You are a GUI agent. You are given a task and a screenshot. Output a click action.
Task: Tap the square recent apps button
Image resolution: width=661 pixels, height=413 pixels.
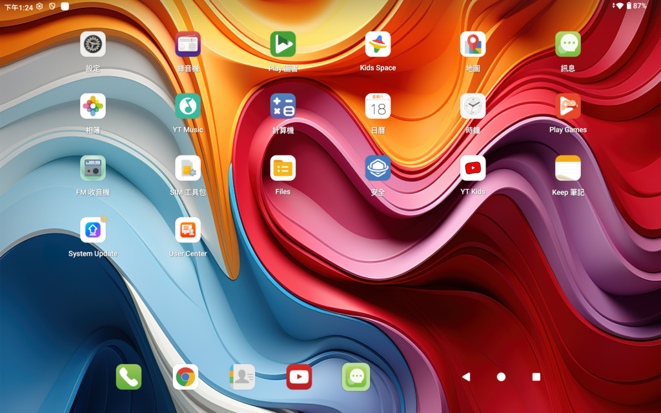coord(536,377)
